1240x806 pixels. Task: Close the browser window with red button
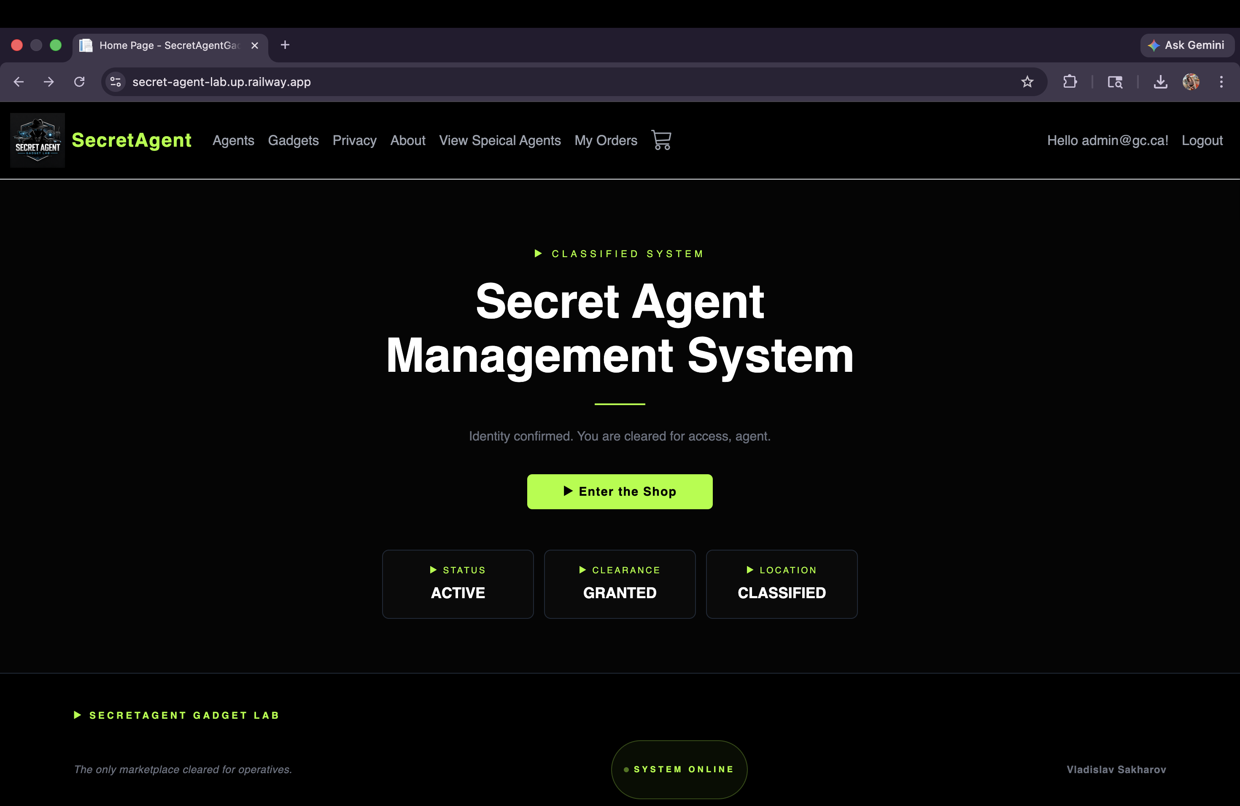coord(17,45)
